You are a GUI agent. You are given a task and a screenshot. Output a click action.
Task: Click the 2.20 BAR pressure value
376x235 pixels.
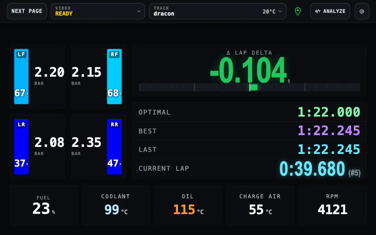click(x=50, y=72)
